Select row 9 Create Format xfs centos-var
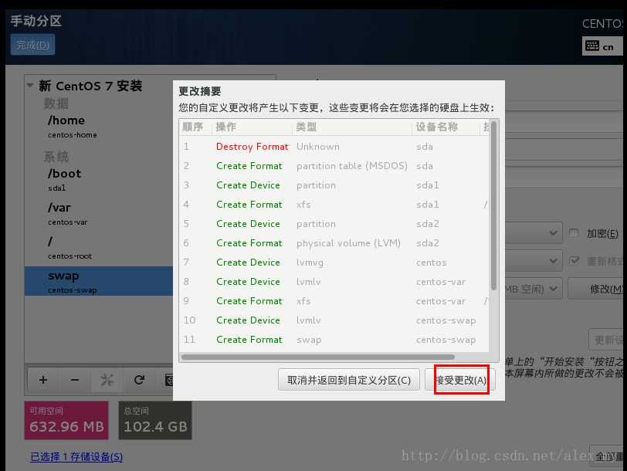 click(x=334, y=300)
